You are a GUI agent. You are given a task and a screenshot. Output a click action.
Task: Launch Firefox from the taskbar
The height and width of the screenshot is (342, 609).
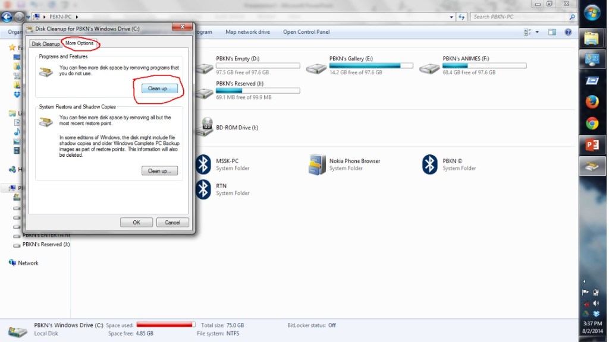tap(592, 102)
